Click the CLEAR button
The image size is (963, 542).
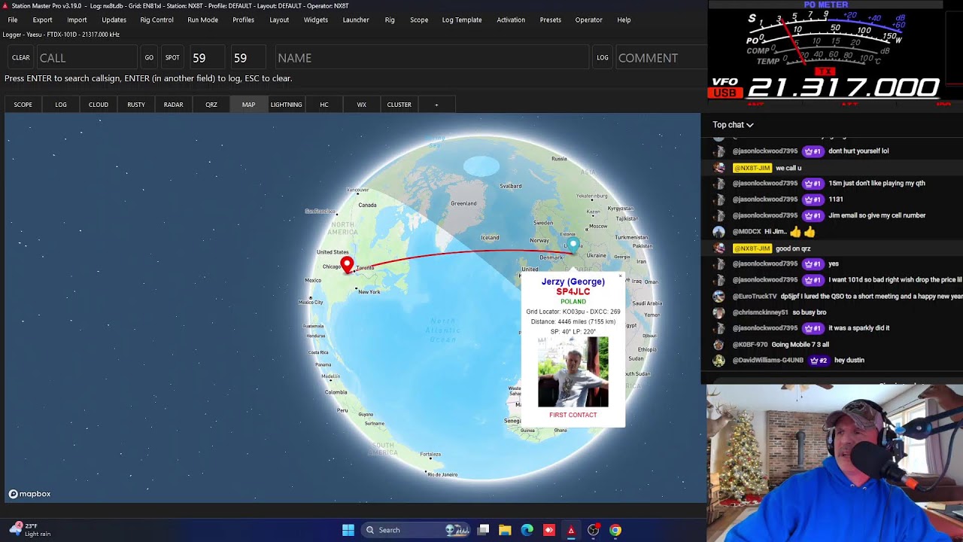point(21,58)
